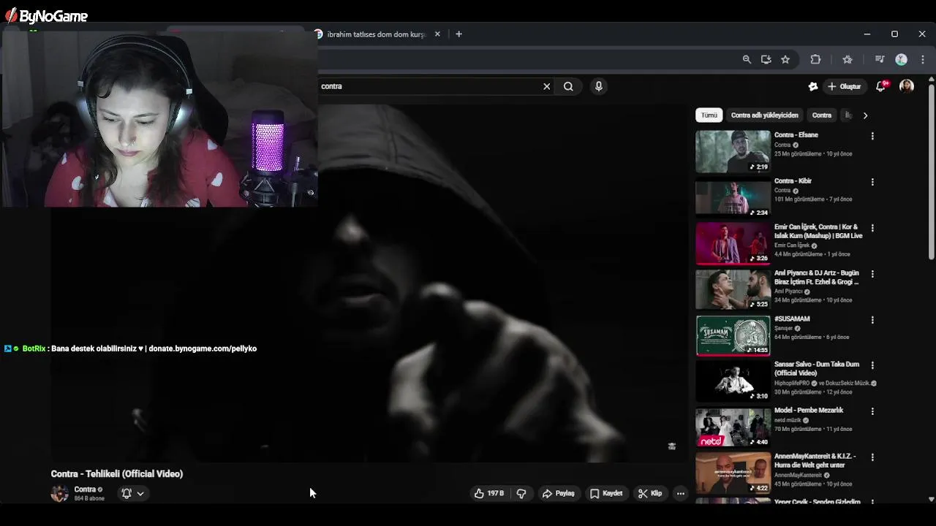Like the video with thumbs up
The image size is (936, 526).
(x=489, y=493)
